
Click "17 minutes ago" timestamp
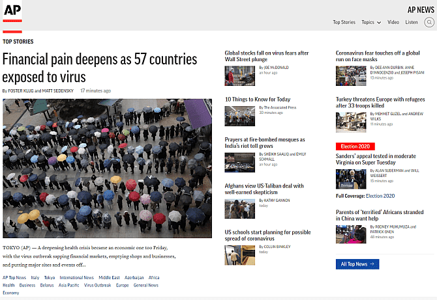coord(96,91)
